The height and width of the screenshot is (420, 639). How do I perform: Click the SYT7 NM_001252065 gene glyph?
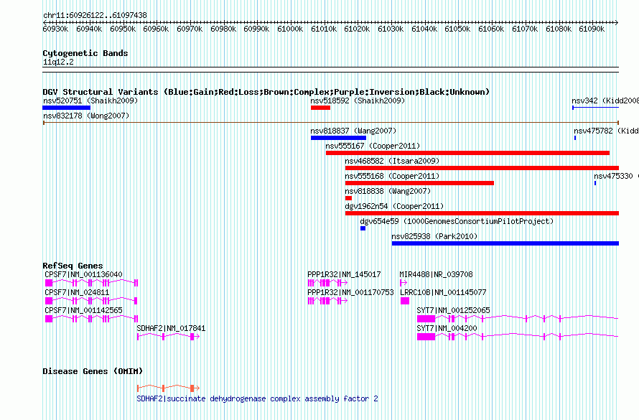point(518,319)
